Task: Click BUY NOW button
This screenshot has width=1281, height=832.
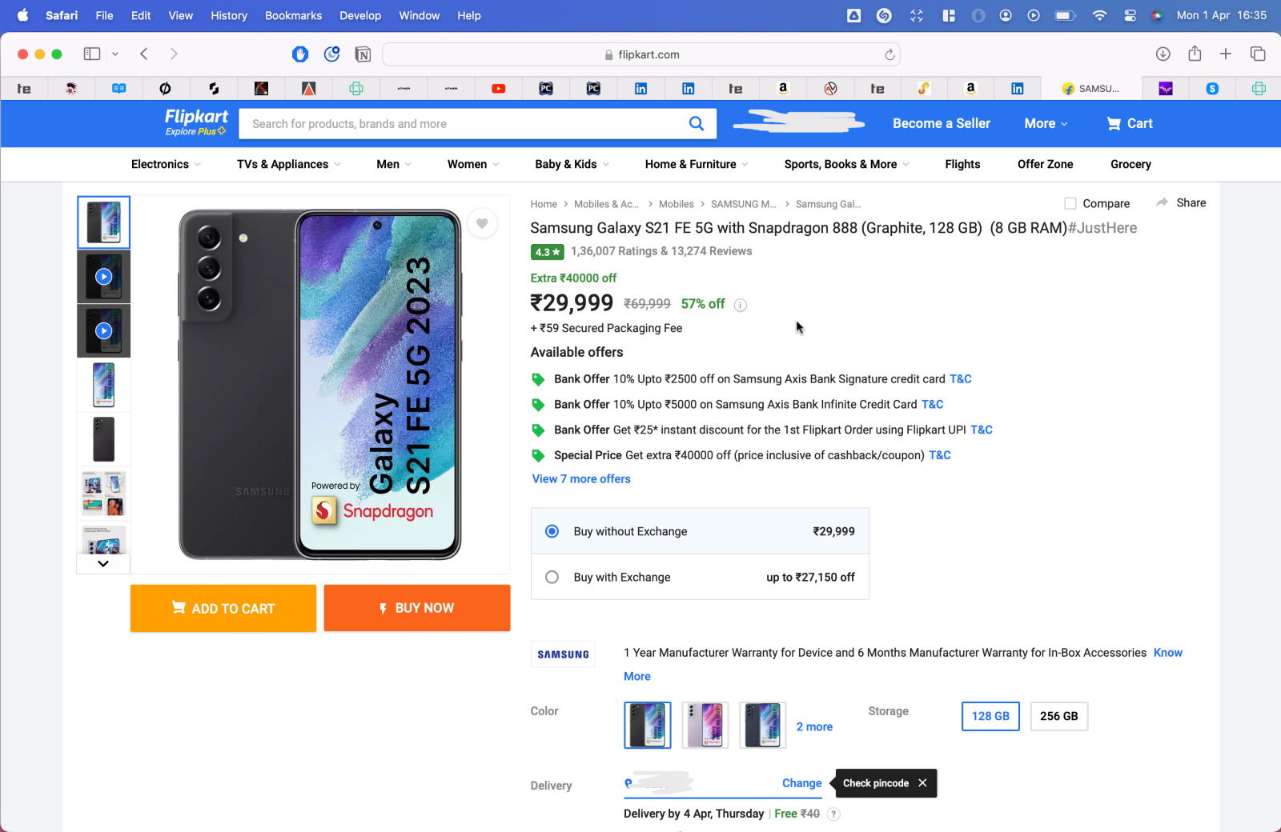Action: click(417, 608)
